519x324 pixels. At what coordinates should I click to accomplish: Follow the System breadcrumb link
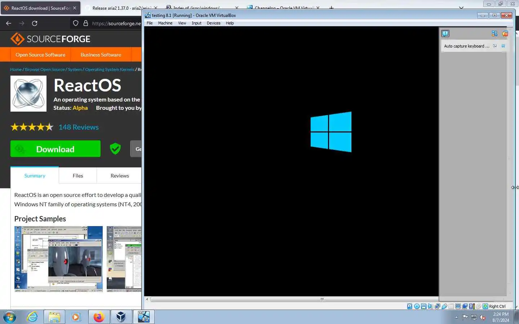(75, 69)
